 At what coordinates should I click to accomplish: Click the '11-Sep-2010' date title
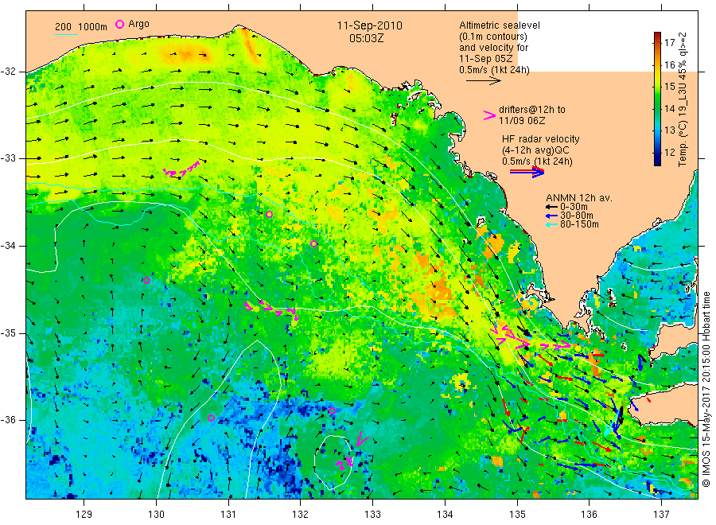[369, 25]
